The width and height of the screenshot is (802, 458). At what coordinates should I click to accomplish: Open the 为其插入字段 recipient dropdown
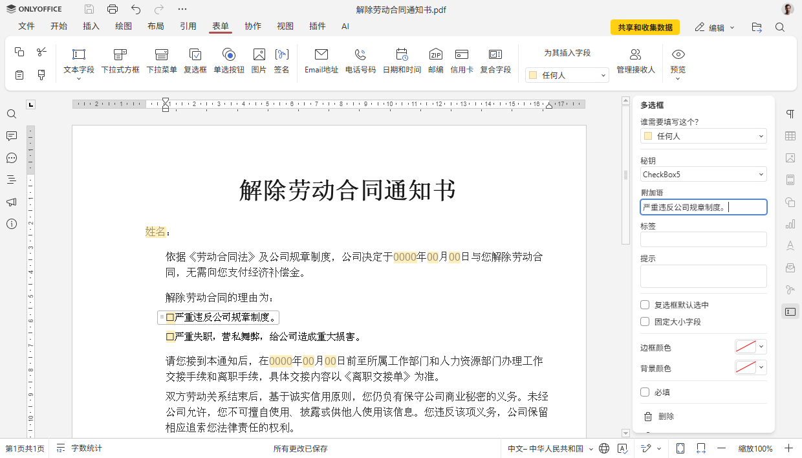[567, 74]
